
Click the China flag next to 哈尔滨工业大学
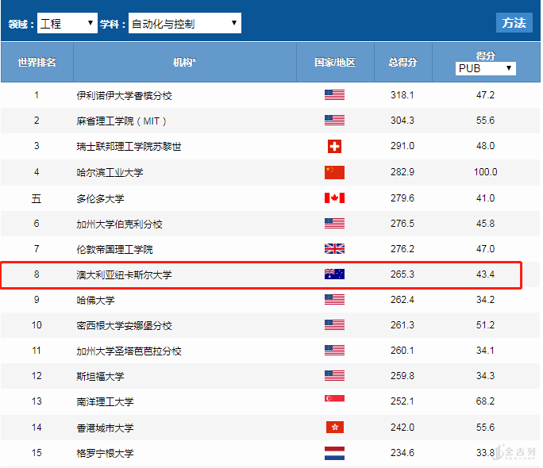pos(334,172)
